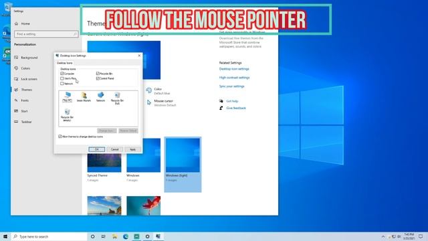This screenshot has height=241, width=428.
Task: Select the Desktop Icons tab
Action: (65, 63)
